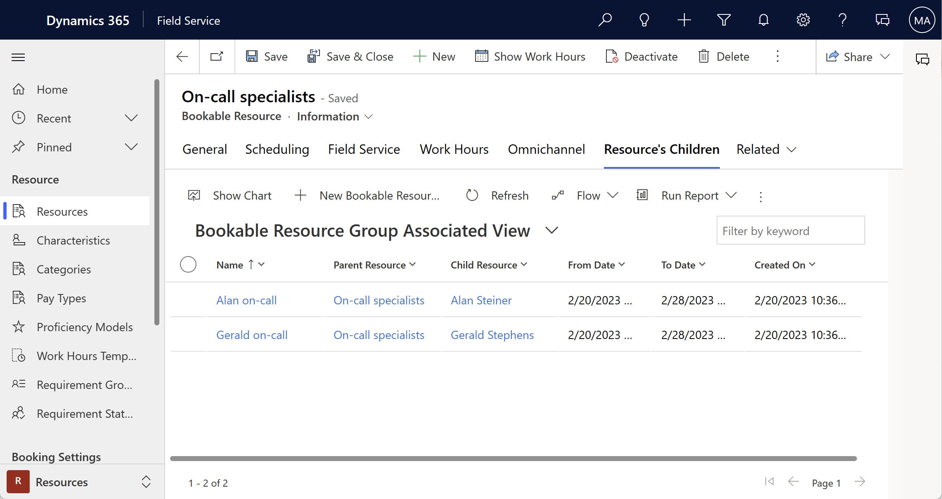Click the Gerald Stephens child resource link
Viewport: 942px width, 499px height.
pyautogui.click(x=492, y=335)
